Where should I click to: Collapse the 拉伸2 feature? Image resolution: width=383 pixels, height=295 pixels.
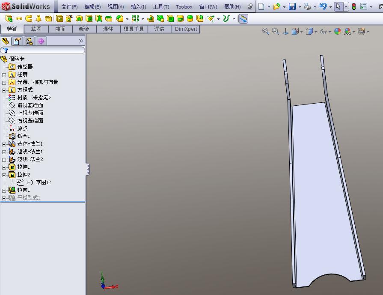pyautogui.click(x=4, y=175)
